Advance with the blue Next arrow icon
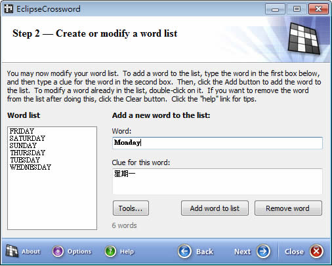 (x=263, y=252)
